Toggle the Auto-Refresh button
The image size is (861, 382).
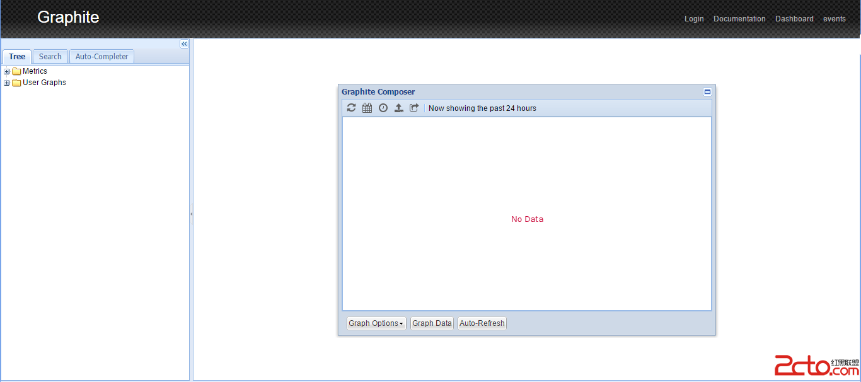pyautogui.click(x=482, y=323)
